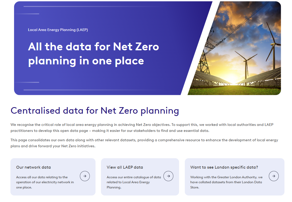This screenshot has height=202, width=292.
Task: Click the wind turbine in the hero photo
Action: pyautogui.click(x=245, y=63)
